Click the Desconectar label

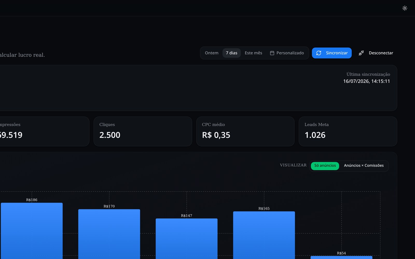tap(381, 53)
